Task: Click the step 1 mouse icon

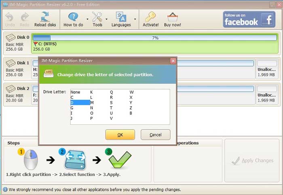Action: coord(30,159)
